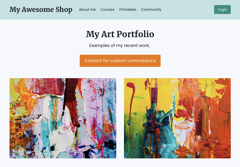Click the orange paint area of left painting
The width and height of the screenshot is (240, 167).
pos(23,95)
